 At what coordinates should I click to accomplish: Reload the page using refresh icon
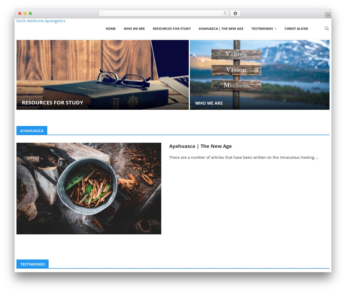(x=225, y=14)
